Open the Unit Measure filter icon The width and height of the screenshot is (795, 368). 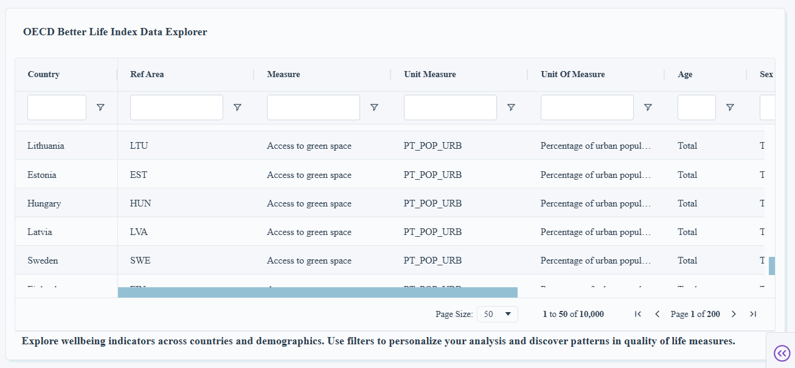(511, 107)
